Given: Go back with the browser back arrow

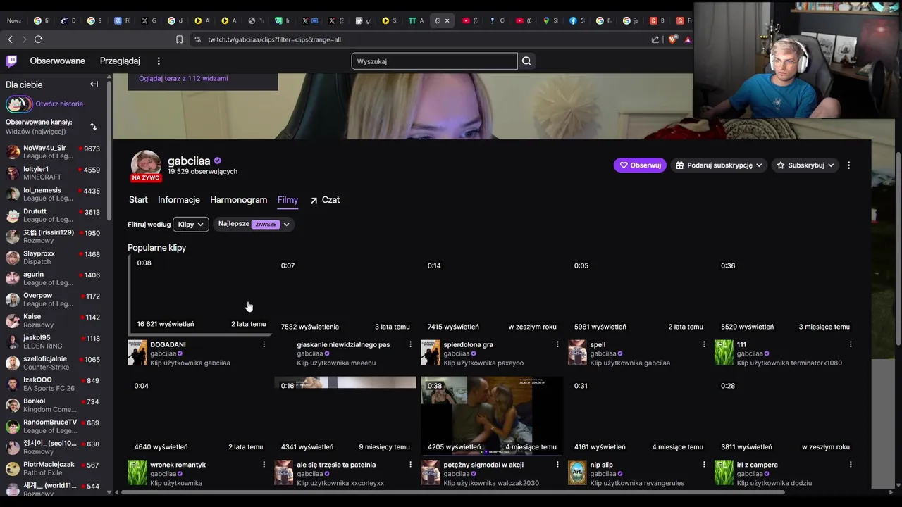Looking at the screenshot, I should point(11,39).
